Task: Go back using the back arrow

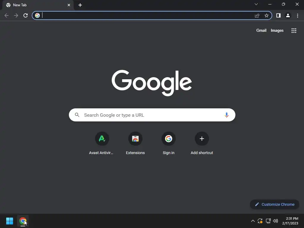Action: point(7,15)
